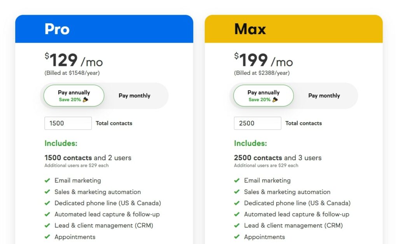Click Pro's 'Additional users are $29 each' text
The width and height of the screenshot is (398, 244).
click(77, 166)
